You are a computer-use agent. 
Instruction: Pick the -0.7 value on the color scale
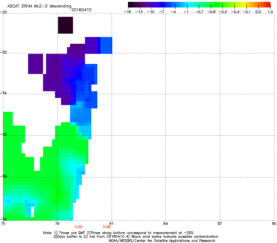pos(199,12)
